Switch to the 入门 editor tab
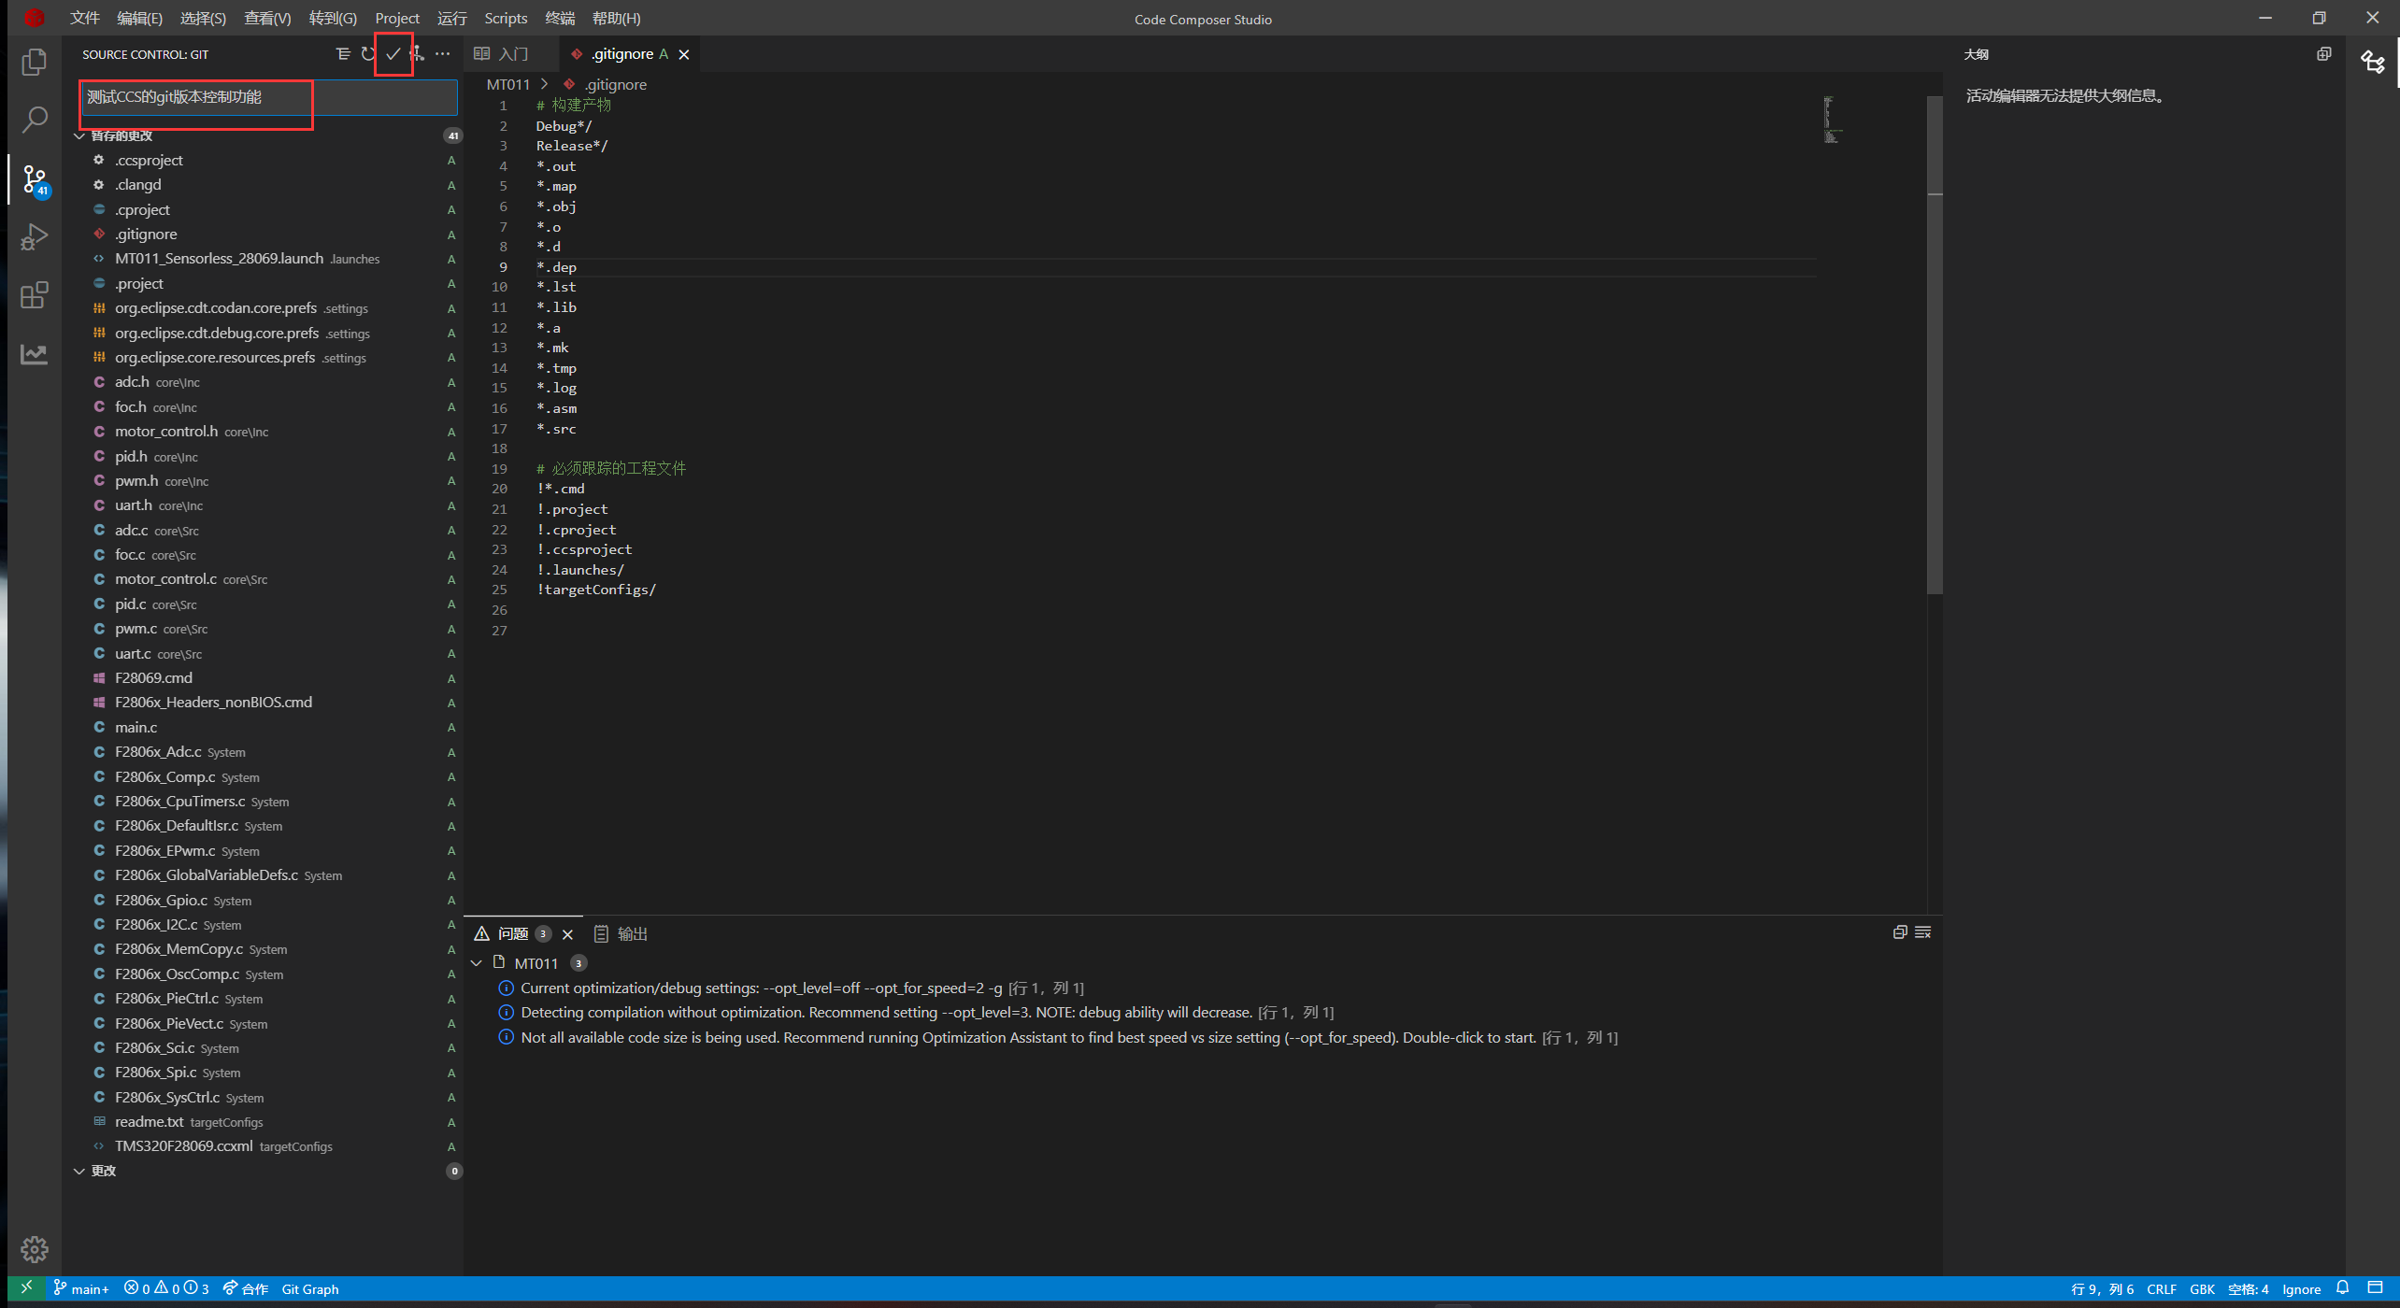Screen dimensions: 2400x1308 512,54
